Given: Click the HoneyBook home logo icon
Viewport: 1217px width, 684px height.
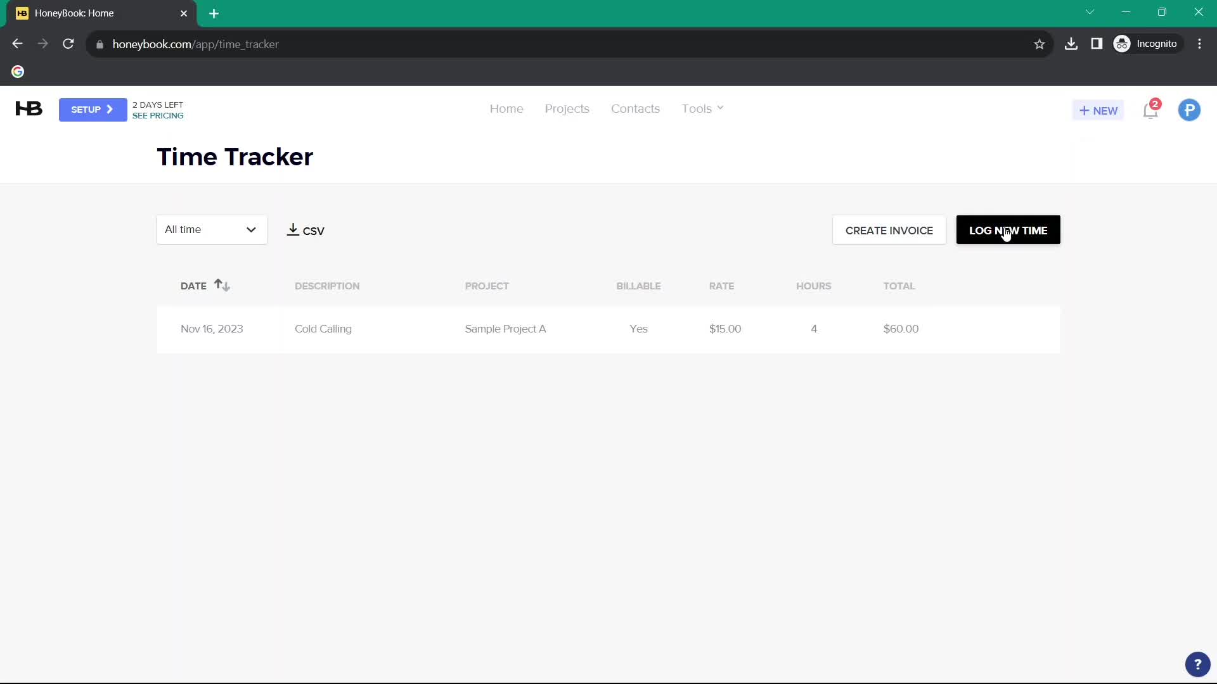Looking at the screenshot, I should (29, 108).
